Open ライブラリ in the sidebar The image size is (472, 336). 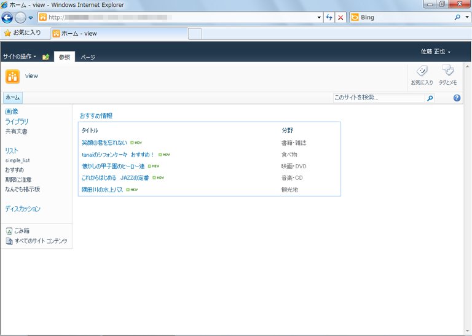point(17,122)
